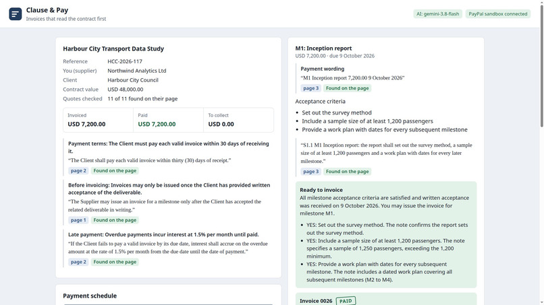Select reference value HCC-2026-117

(125, 61)
